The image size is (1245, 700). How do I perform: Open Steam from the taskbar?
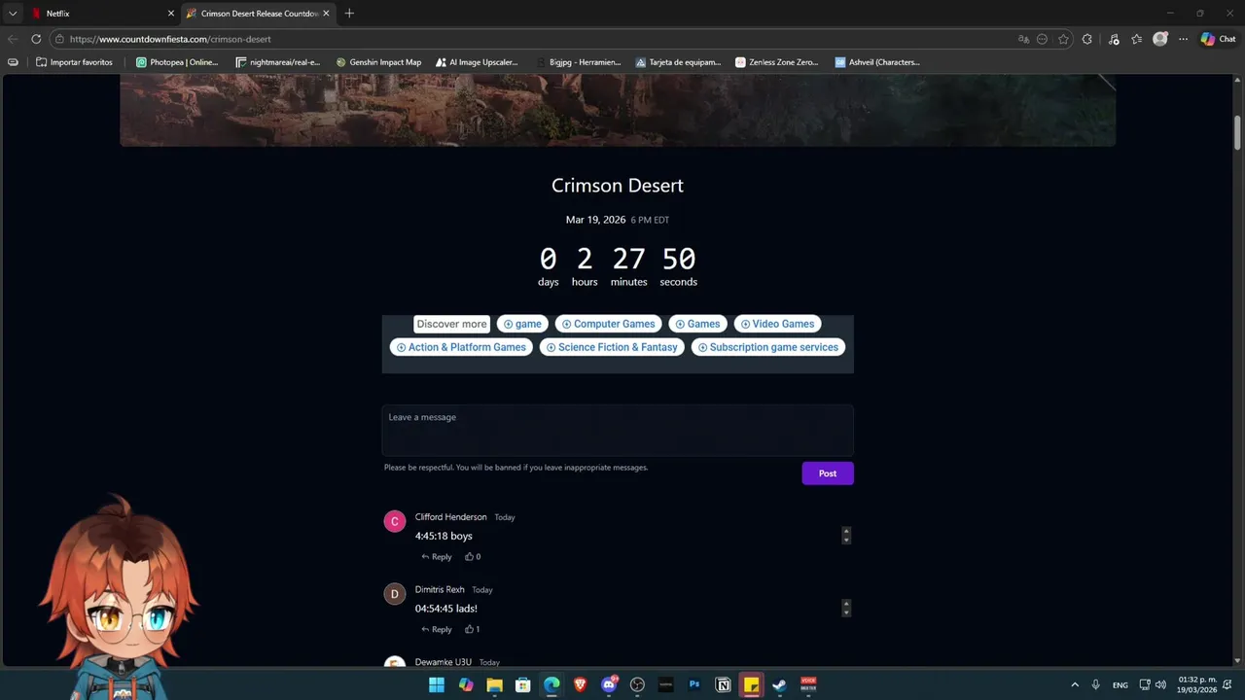[x=779, y=684]
